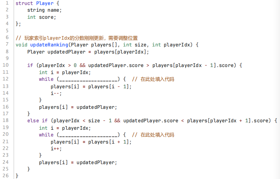Click the Chinese comment about playerIdx on line 6
Screen dimensions: 280x179
point(77,38)
